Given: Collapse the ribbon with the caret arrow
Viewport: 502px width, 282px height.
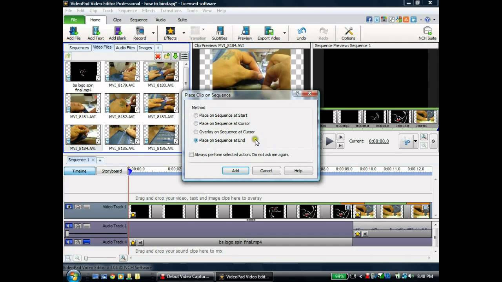Looking at the screenshot, I should 421,20.
